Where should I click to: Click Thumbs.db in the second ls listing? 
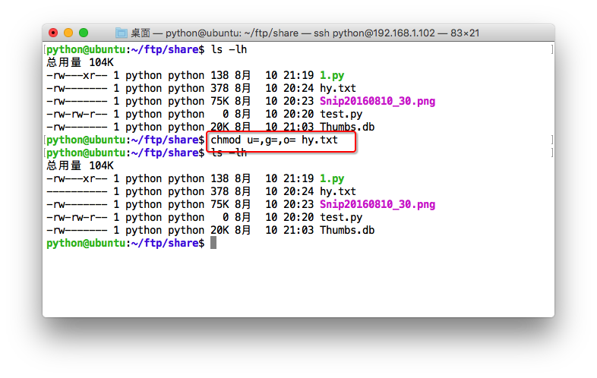click(x=347, y=230)
